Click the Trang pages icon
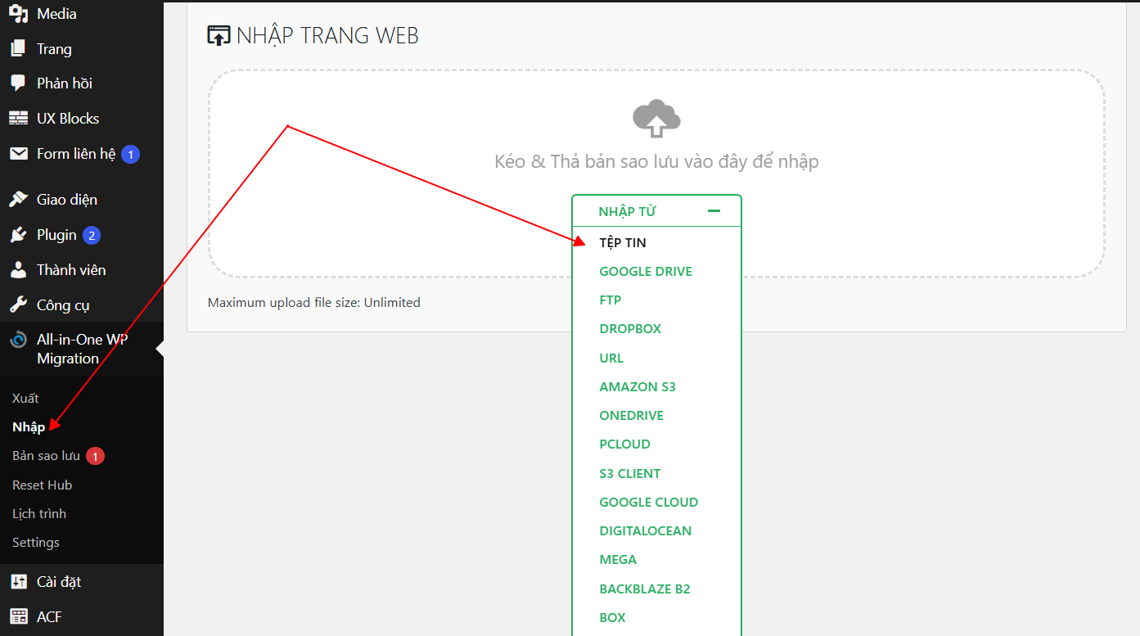The width and height of the screenshot is (1140, 636). pos(18,49)
